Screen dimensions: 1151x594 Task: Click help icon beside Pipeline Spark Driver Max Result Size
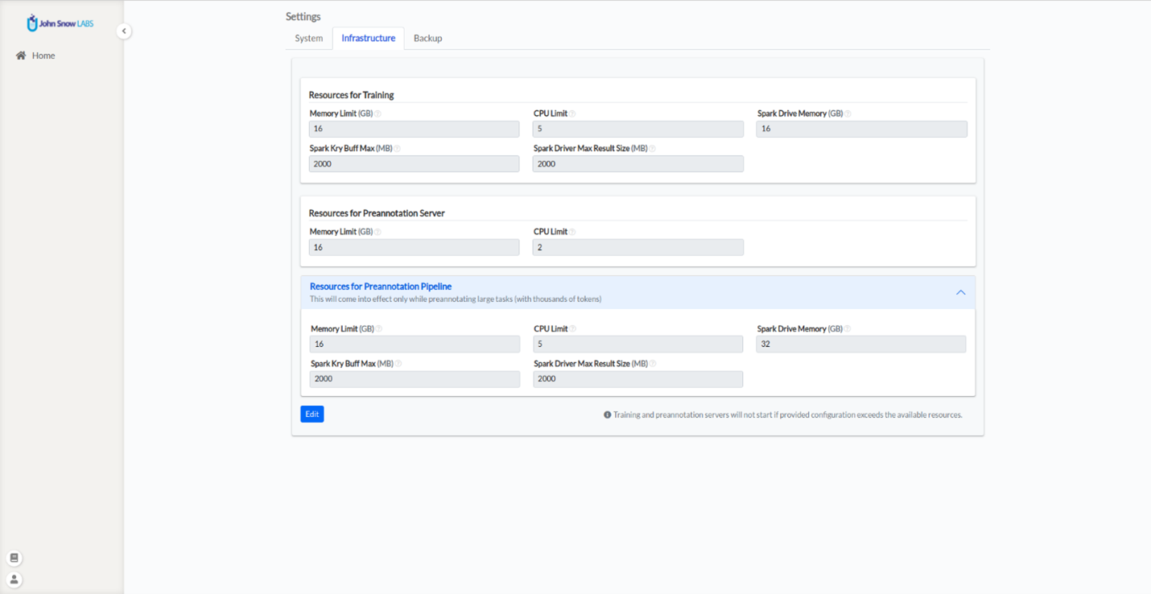coord(653,364)
